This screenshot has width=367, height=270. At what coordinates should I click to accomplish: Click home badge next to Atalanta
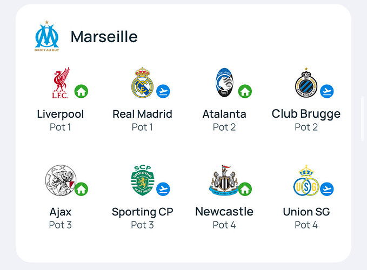245,91
